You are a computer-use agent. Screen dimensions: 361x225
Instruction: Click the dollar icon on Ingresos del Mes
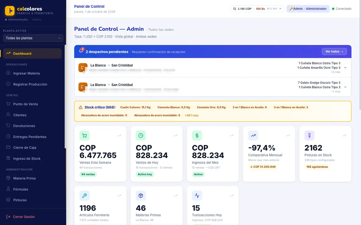[197, 136]
